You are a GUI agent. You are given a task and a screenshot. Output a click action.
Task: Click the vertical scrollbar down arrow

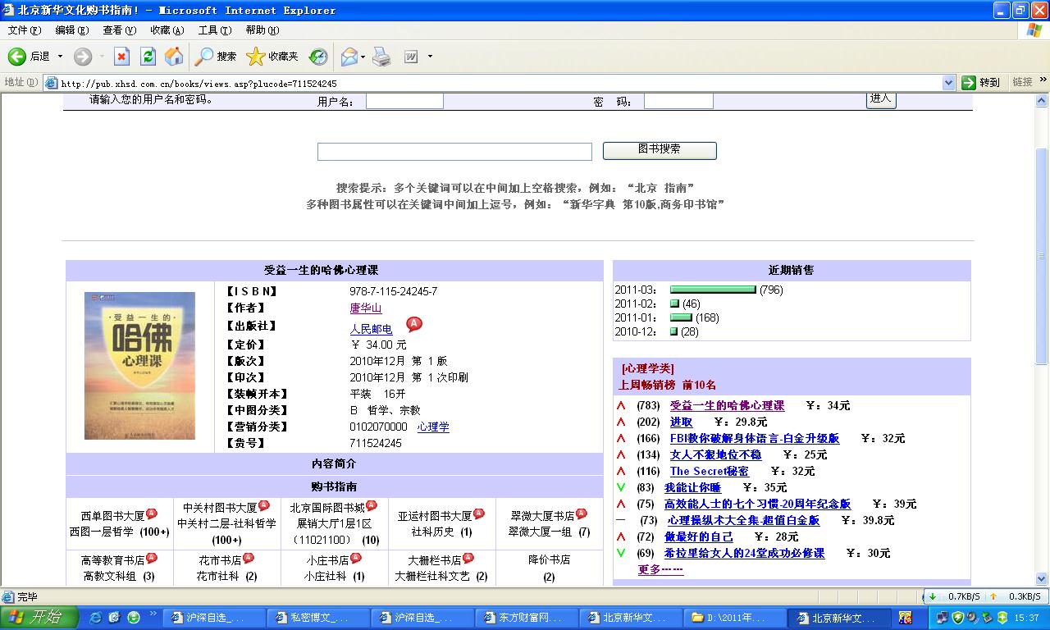(x=1043, y=578)
